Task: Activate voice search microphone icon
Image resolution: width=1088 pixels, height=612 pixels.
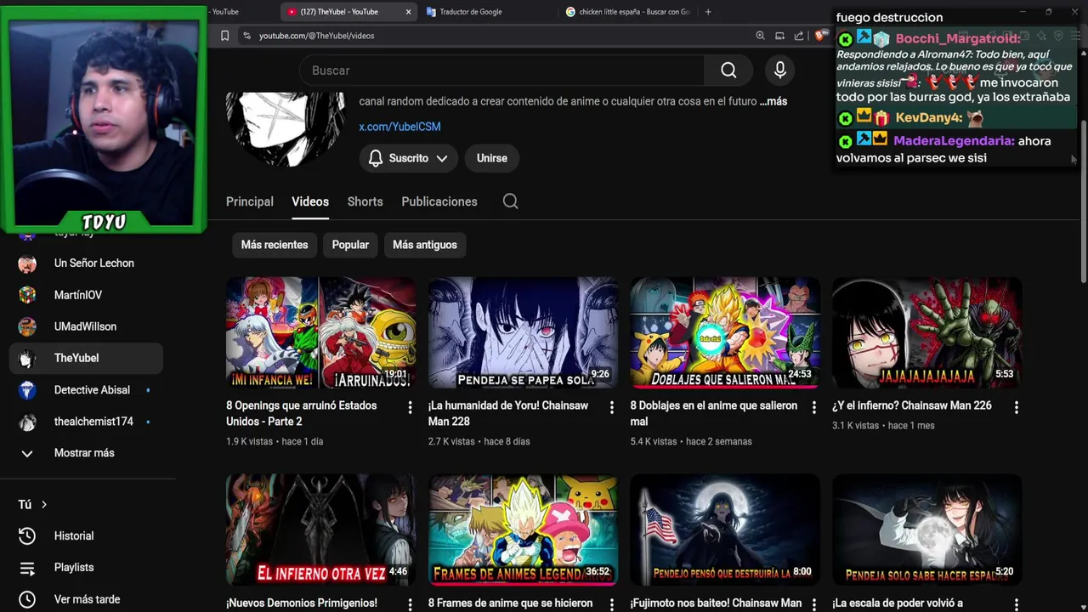Action: click(x=780, y=71)
